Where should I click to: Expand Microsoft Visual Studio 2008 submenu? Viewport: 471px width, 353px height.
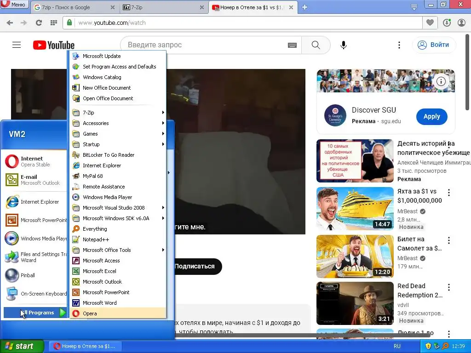click(118, 208)
